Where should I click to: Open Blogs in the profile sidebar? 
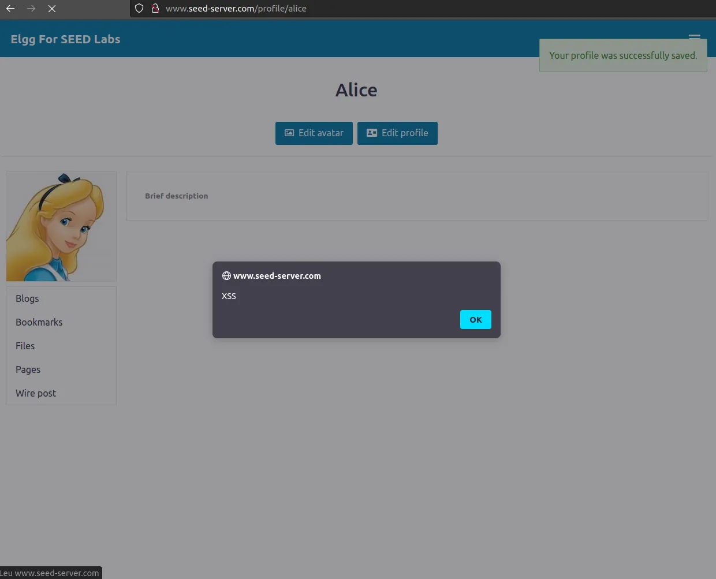coord(27,298)
